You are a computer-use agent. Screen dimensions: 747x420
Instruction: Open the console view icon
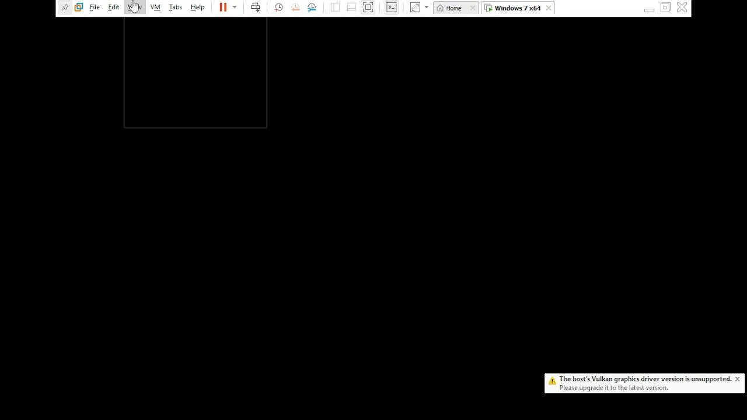coord(392,8)
